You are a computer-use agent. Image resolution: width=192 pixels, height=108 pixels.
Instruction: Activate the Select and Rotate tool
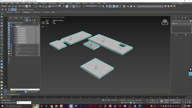43,6
